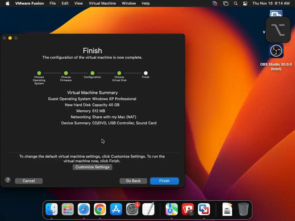Click the date and time in menu bar

[271, 3]
